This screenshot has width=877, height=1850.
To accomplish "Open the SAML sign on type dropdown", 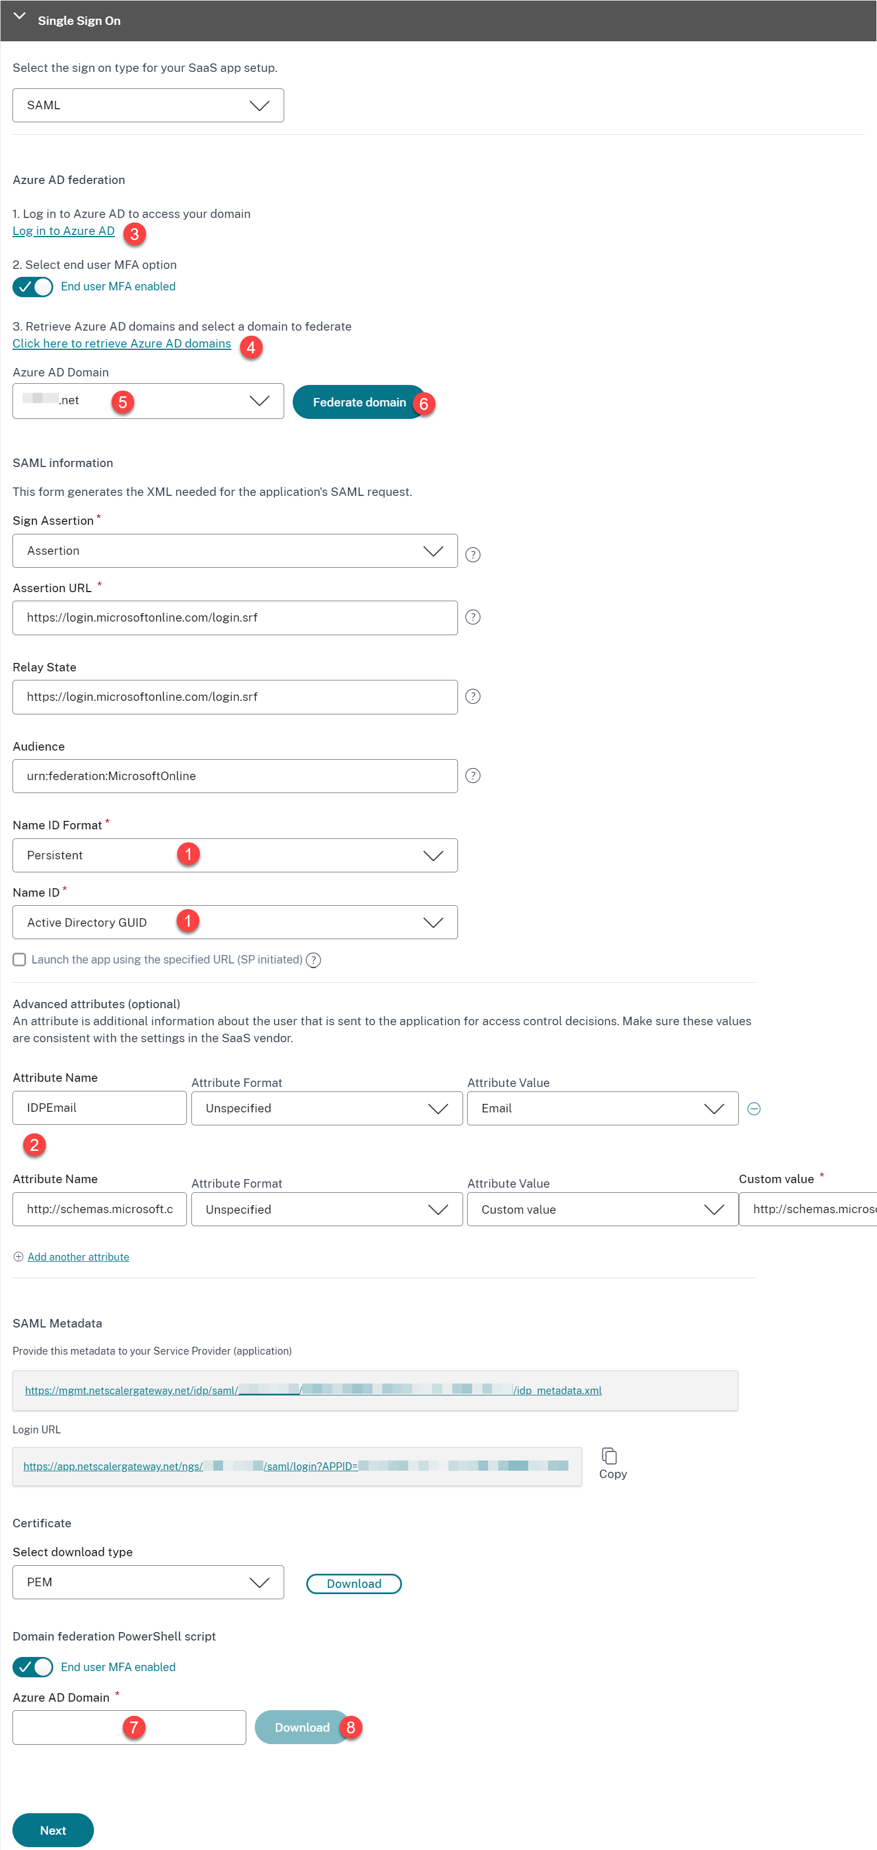I will pyautogui.click(x=148, y=105).
